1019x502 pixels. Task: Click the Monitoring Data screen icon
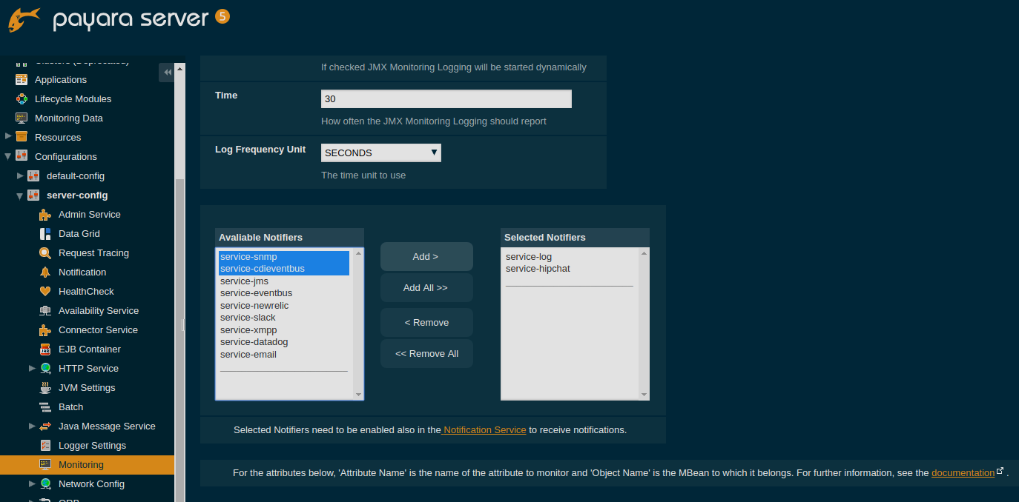22,118
